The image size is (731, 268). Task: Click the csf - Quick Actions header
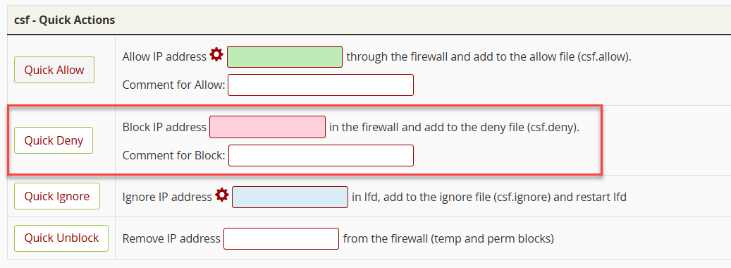click(65, 20)
